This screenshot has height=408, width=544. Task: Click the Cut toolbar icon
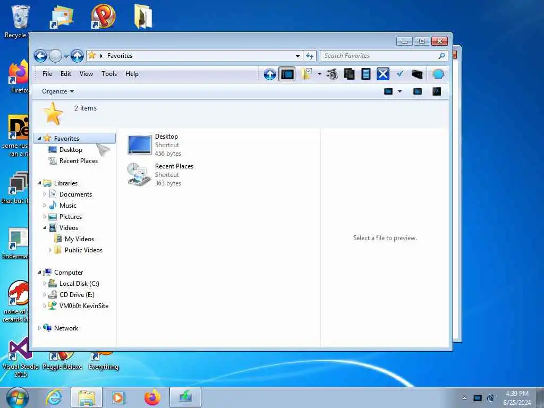point(332,74)
